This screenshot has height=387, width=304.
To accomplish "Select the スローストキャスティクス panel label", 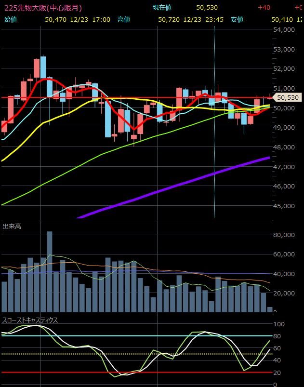I will 30,320.
